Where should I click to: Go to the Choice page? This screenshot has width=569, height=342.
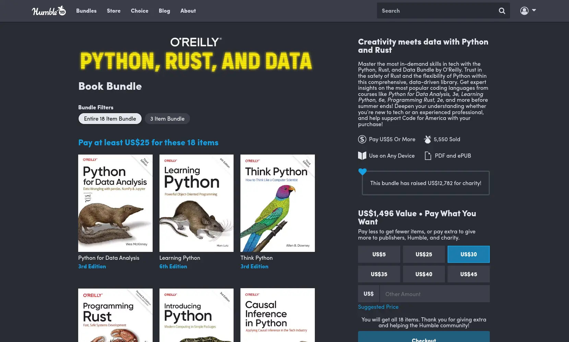140,11
